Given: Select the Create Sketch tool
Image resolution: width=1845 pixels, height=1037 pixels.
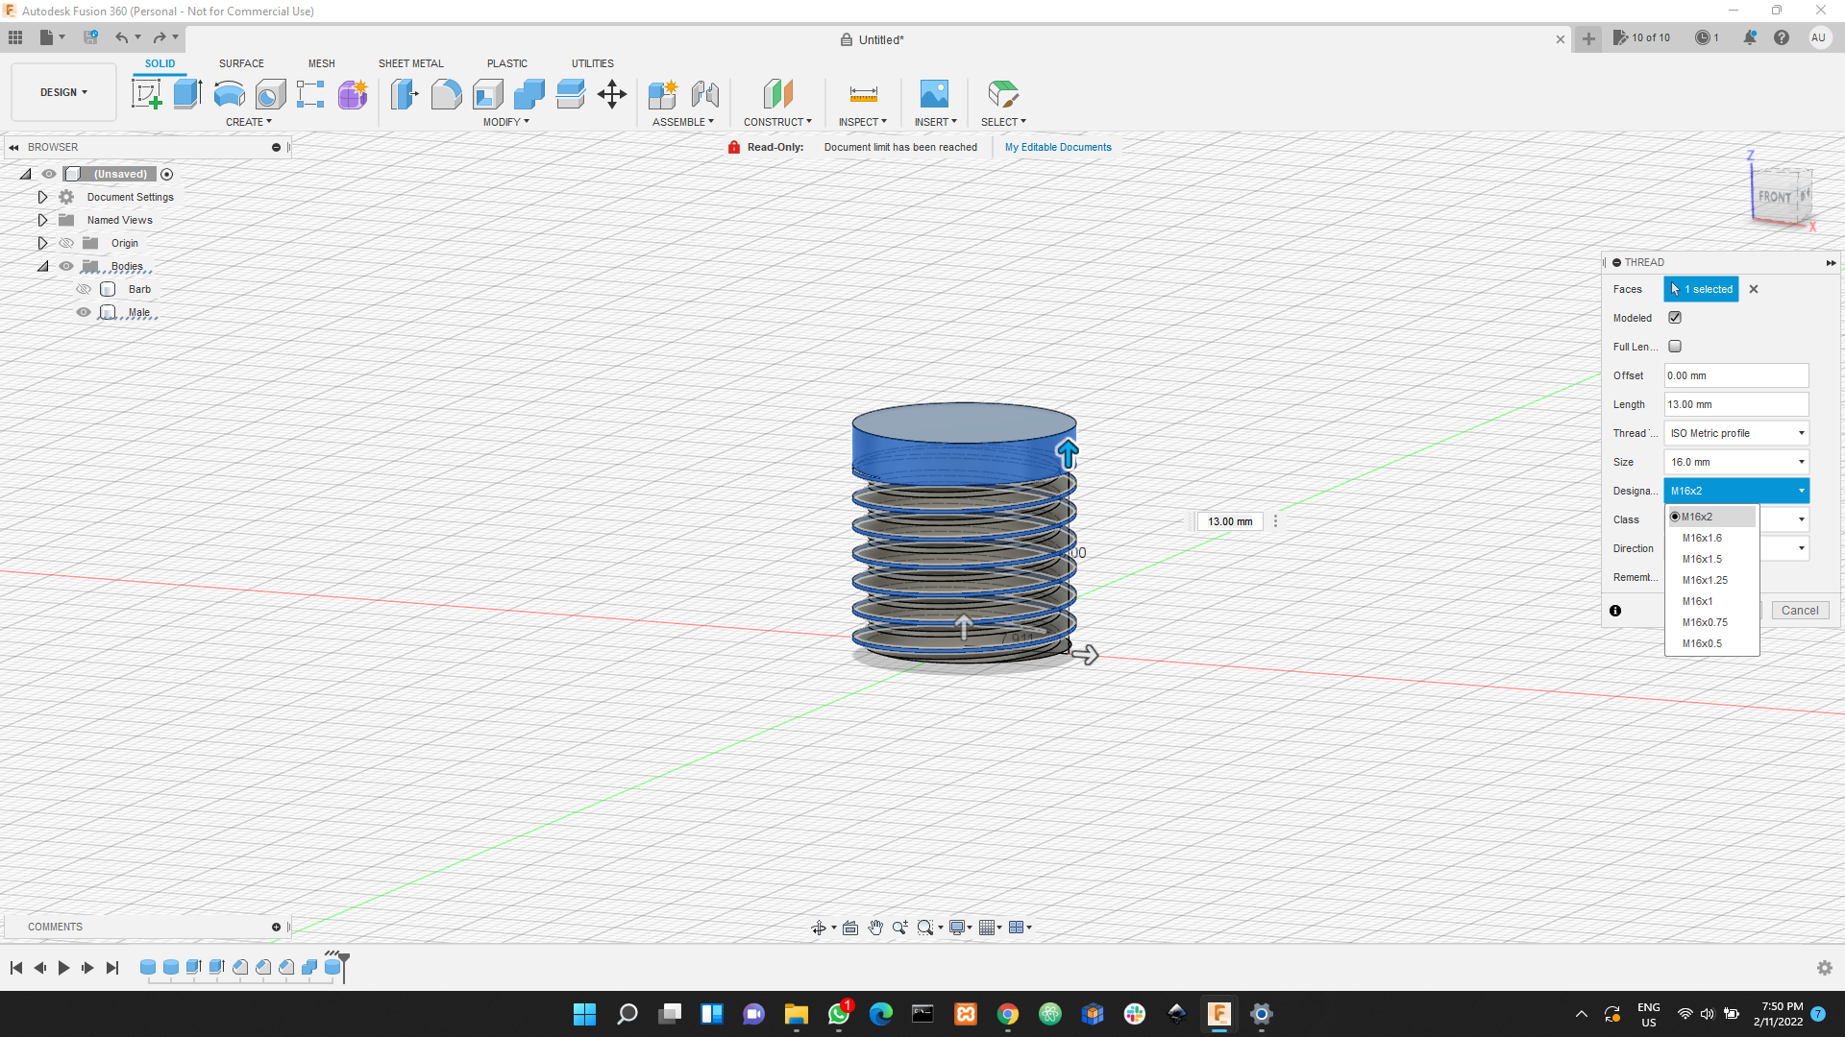Looking at the screenshot, I should [146, 93].
